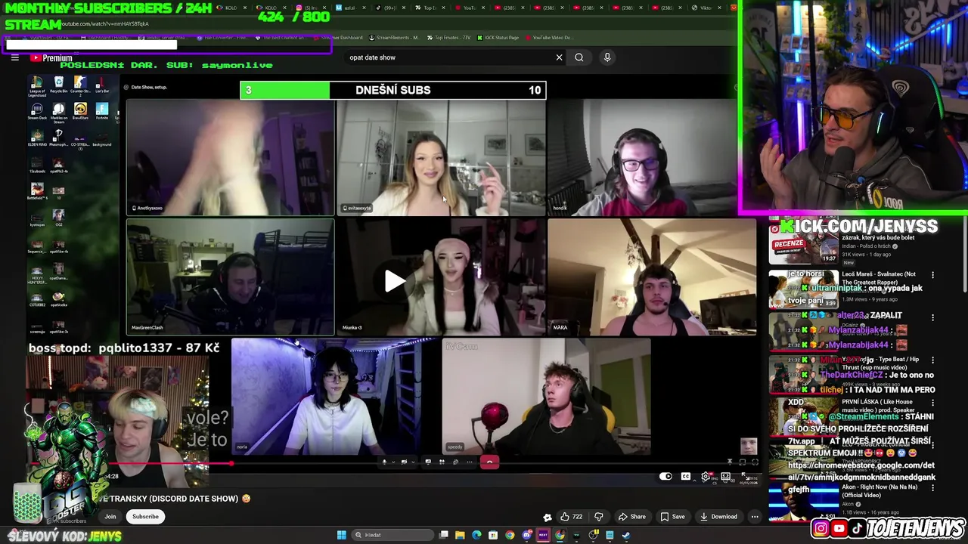This screenshot has height=544, width=968.
Task: Click the taskbar Hledat search box
Action: coord(393,535)
